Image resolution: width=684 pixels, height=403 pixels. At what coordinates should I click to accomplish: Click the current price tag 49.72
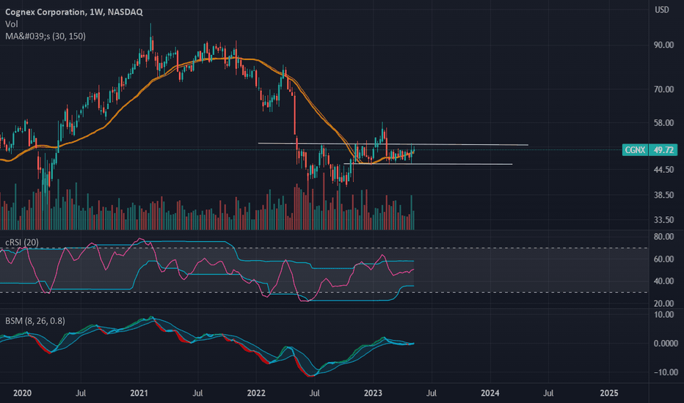(x=663, y=150)
